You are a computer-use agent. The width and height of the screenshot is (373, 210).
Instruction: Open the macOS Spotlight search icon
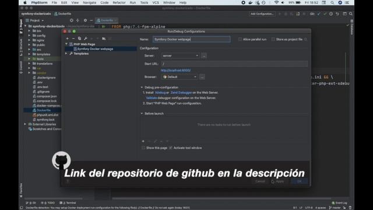tap(332, 2)
